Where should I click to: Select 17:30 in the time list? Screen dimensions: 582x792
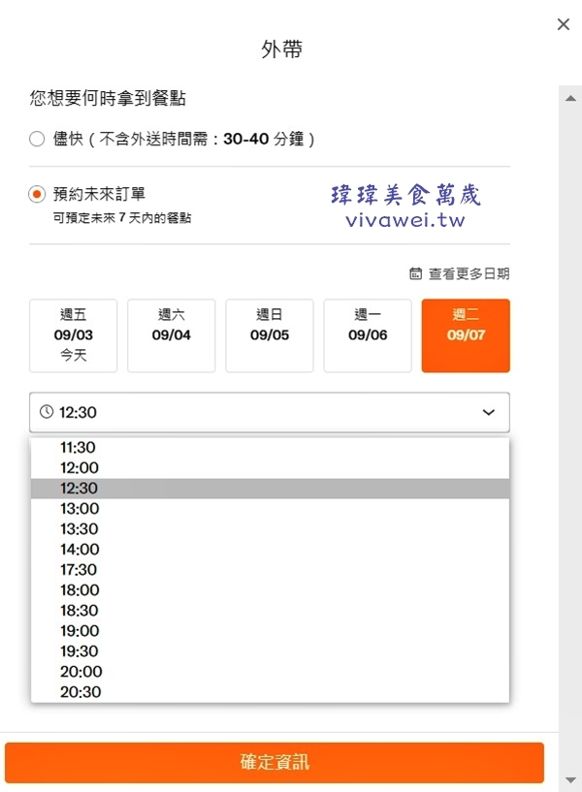[x=79, y=570]
